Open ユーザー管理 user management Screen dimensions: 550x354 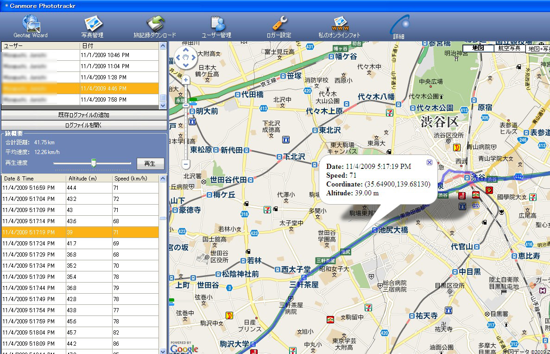pyautogui.click(x=216, y=27)
